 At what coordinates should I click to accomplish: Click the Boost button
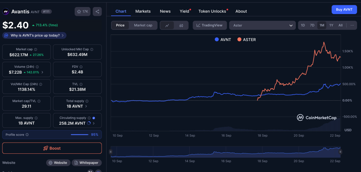point(52,148)
